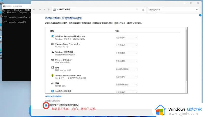Click the 音量 speaker icon
Screen dimensions: 203x117
click(x=52, y=83)
